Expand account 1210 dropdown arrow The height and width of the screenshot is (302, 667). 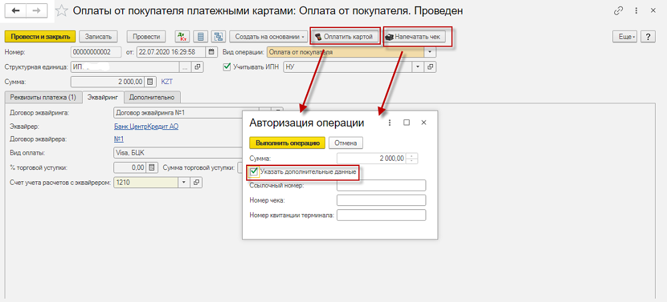click(184, 183)
